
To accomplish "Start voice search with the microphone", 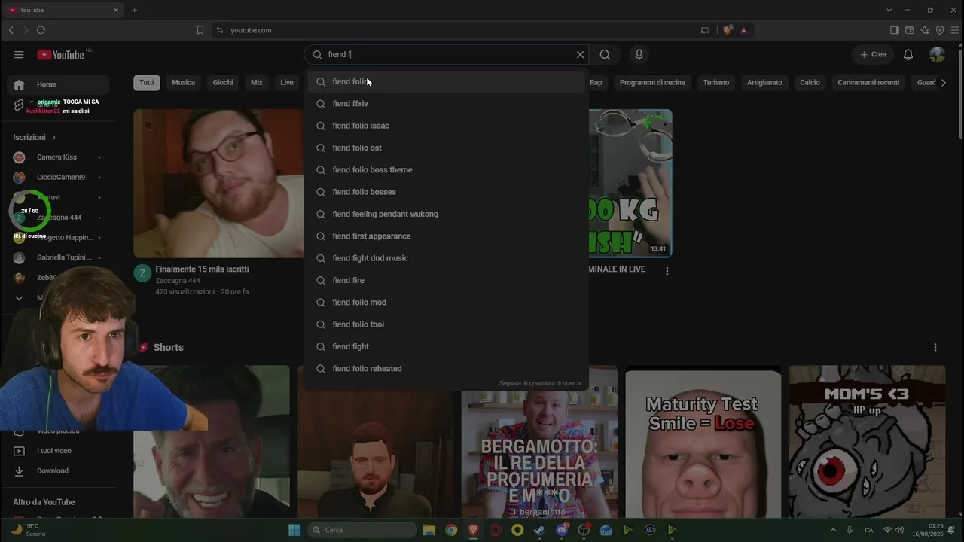I will tap(639, 54).
